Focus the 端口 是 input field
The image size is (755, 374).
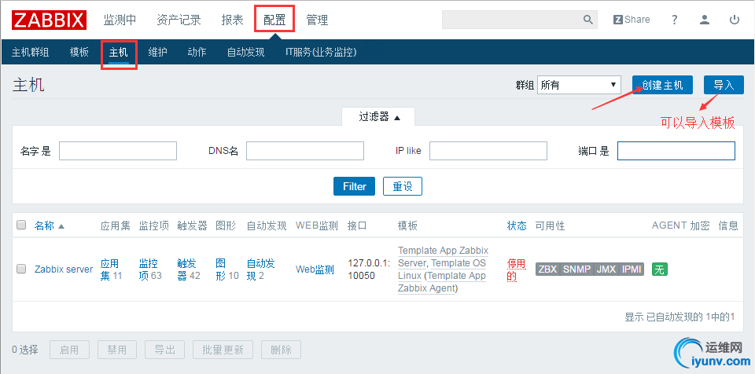coord(676,151)
